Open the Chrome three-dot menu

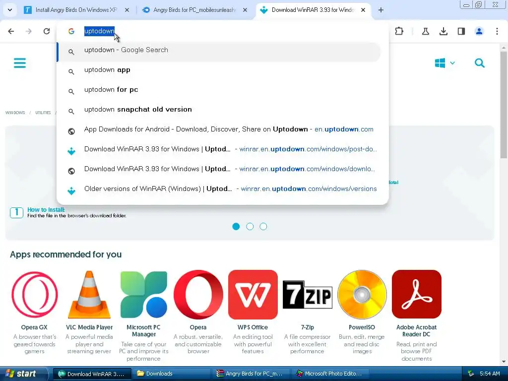pos(497,31)
